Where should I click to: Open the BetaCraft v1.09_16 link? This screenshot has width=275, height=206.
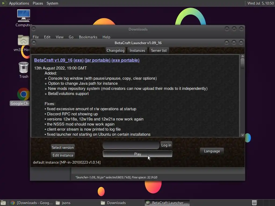(x=53, y=60)
